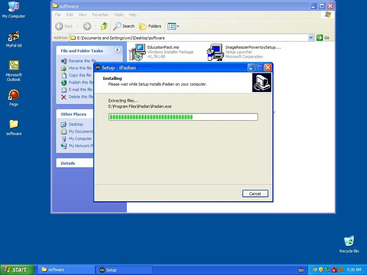Image resolution: width=367 pixels, height=275 pixels.
Task: Click ImageResizerPowertoySetup file name
Action: (x=253, y=47)
